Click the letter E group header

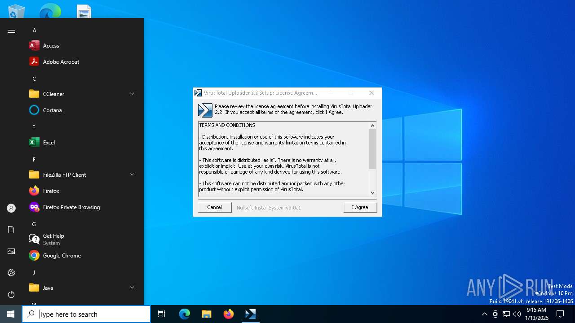click(34, 127)
